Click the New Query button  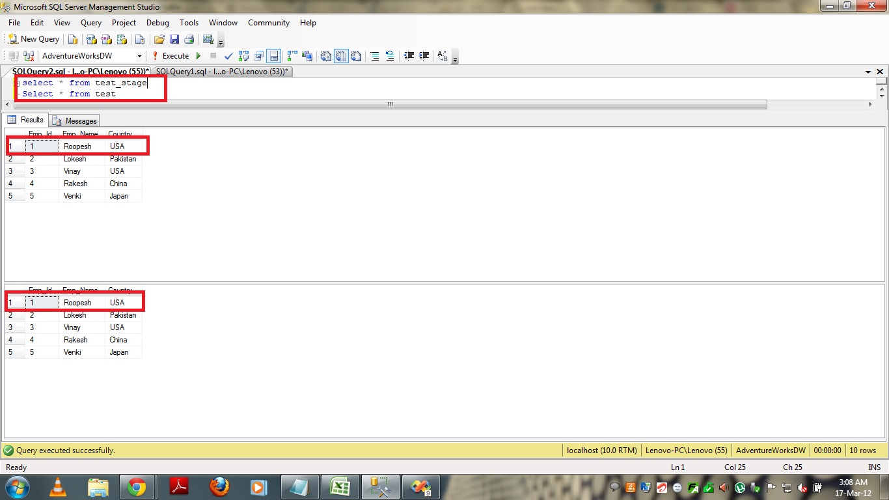point(34,39)
